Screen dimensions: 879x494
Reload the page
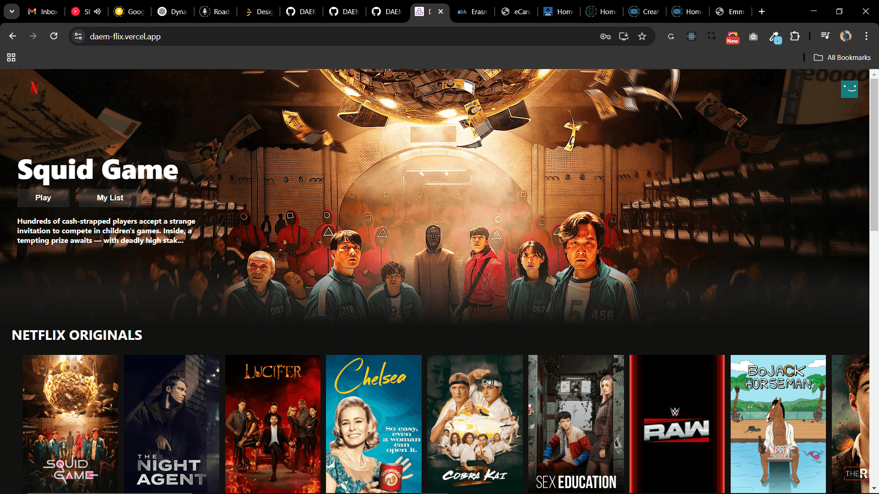54,36
